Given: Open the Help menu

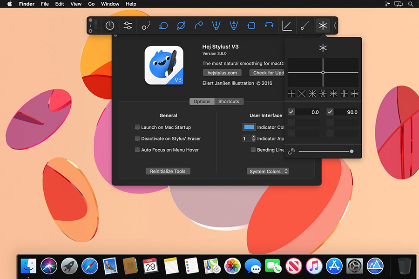Looking at the screenshot, I should tap(131, 4).
